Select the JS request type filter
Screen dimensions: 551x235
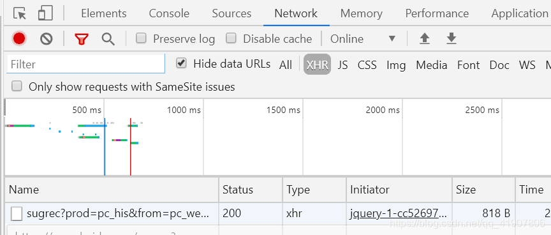342,64
